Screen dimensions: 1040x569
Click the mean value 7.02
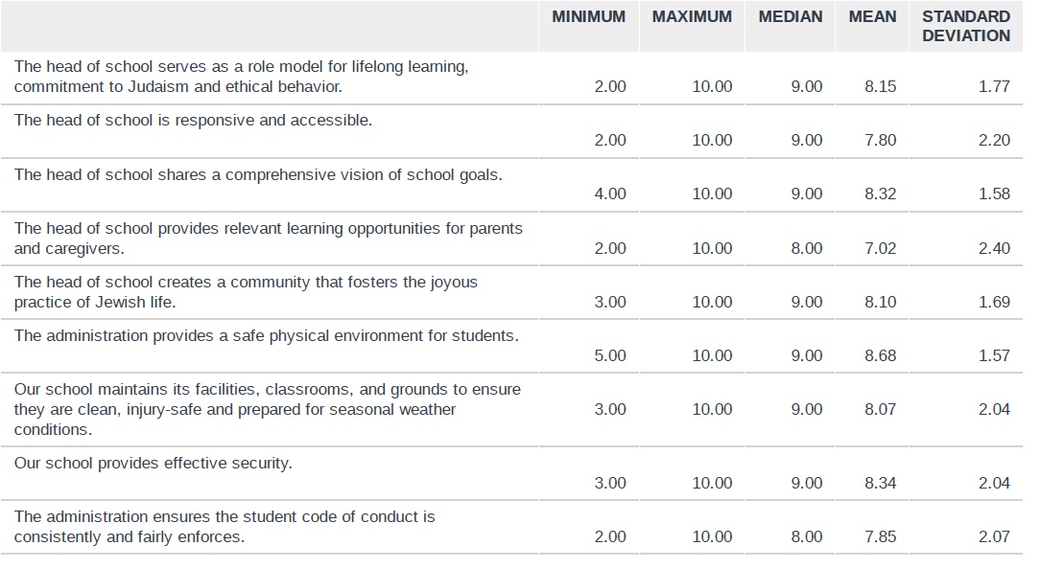tap(880, 248)
